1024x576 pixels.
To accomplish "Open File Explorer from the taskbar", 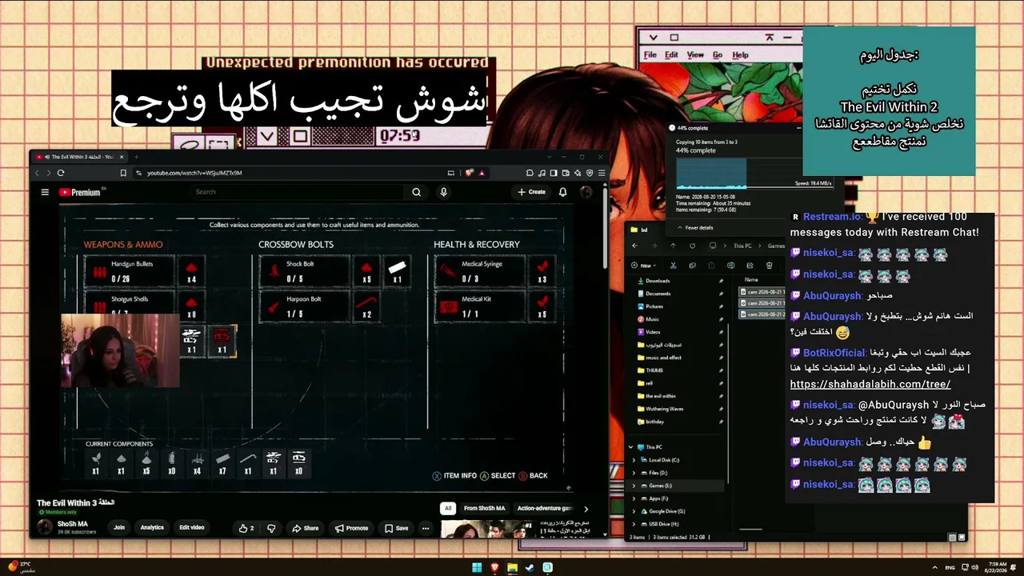I will click(x=512, y=568).
